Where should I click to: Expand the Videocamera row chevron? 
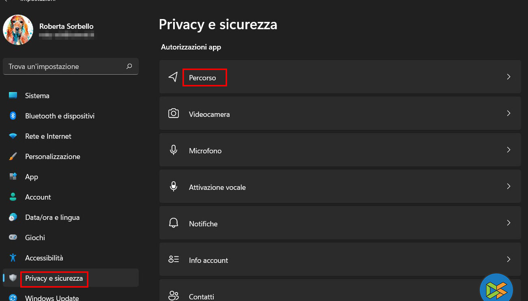[509, 113]
